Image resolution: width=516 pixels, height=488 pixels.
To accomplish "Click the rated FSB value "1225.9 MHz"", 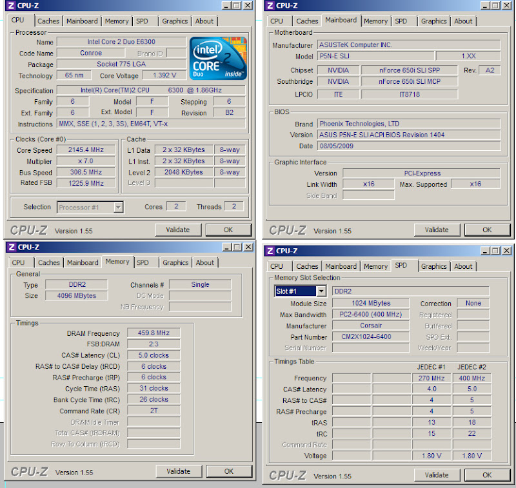I will [86, 183].
